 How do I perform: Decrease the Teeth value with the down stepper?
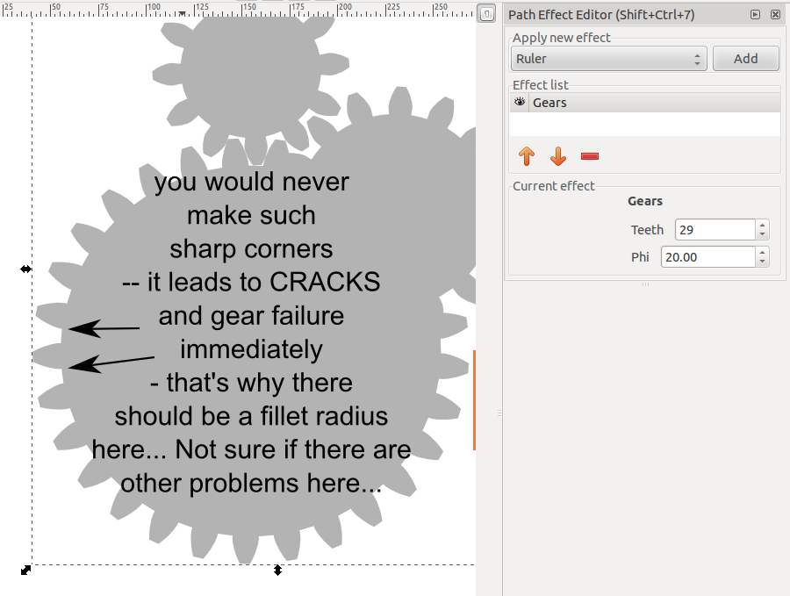coord(762,234)
